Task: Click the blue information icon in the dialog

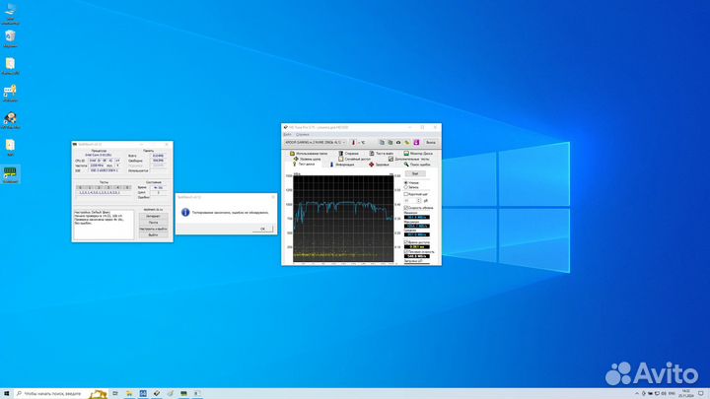Action: click(185, 212)
